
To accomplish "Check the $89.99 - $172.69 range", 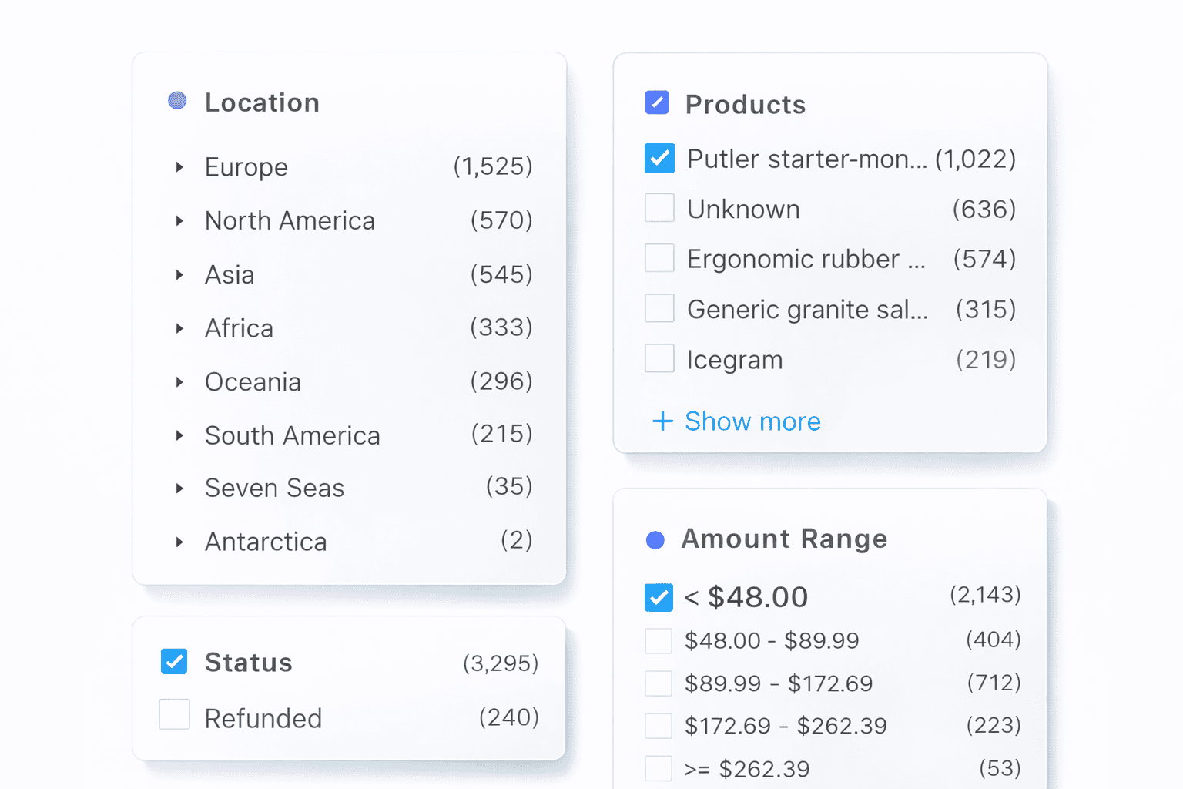I will pos(659,683).
